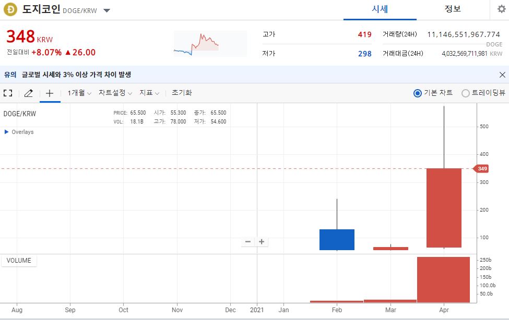Click the 거래량 value 11,146,551,967.774
Screen dimensions: 509x320
coord(464,34)
